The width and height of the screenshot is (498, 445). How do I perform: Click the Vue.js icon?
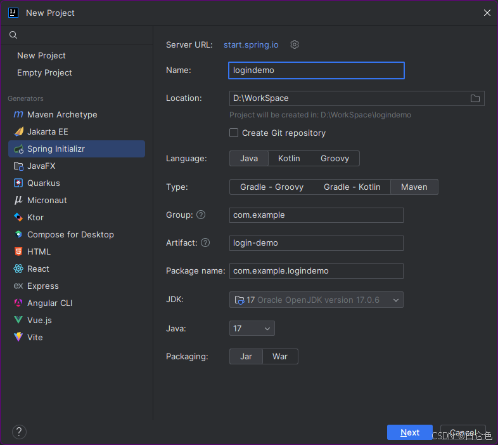18,320
